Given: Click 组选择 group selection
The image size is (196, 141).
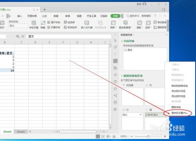Looking at the screenshot, I should tap(69, 22).
